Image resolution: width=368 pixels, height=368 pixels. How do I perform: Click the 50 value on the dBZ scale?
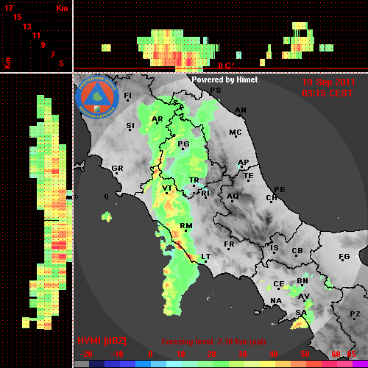point(305,354)
